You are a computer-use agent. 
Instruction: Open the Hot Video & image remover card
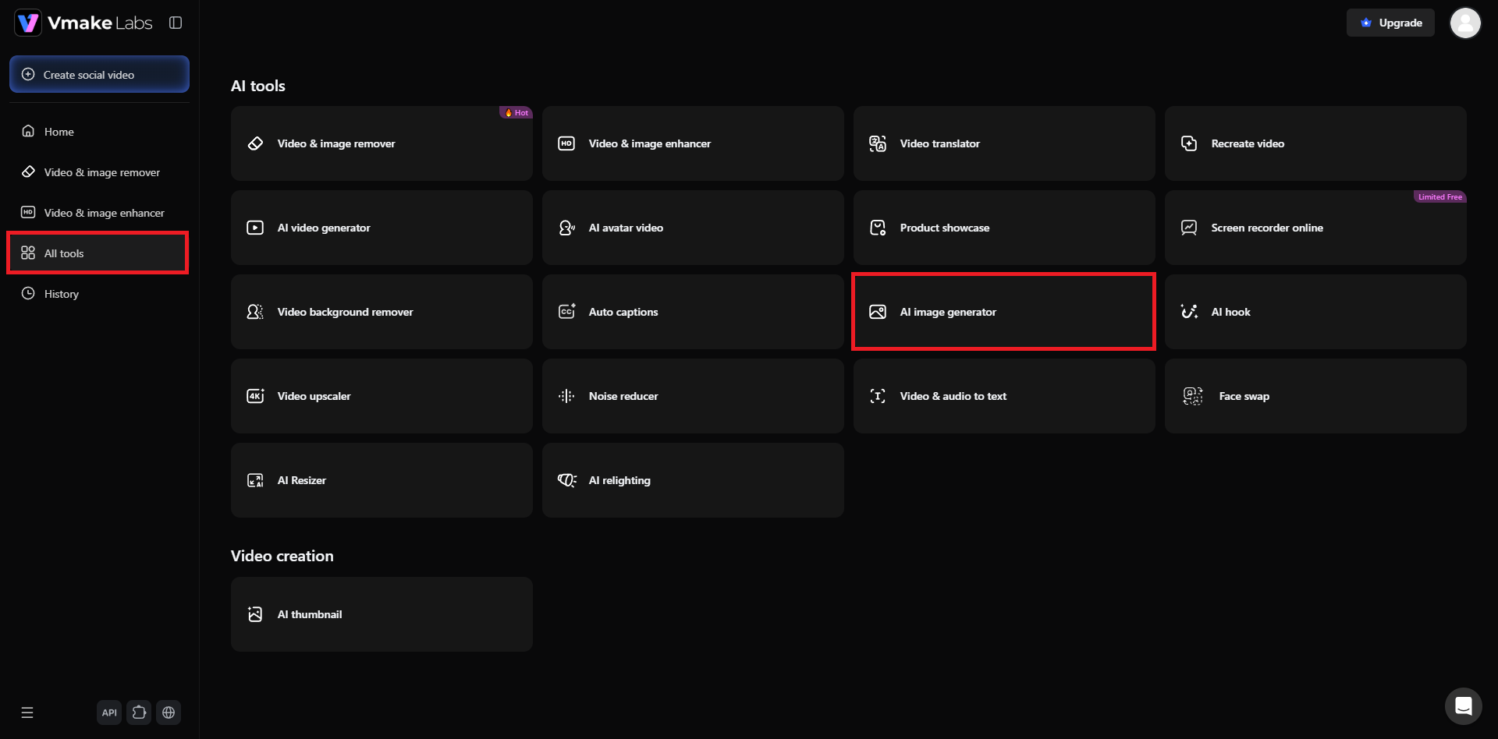click(382, 143)
